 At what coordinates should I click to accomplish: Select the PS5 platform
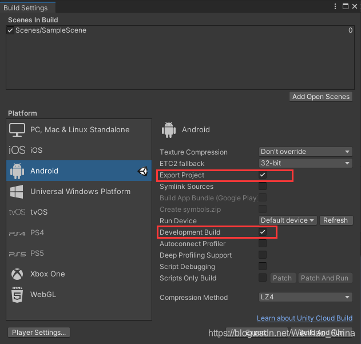(x=79, y=254)
